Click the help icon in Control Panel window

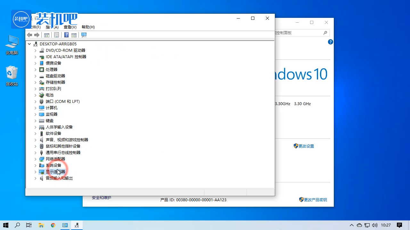331,42
